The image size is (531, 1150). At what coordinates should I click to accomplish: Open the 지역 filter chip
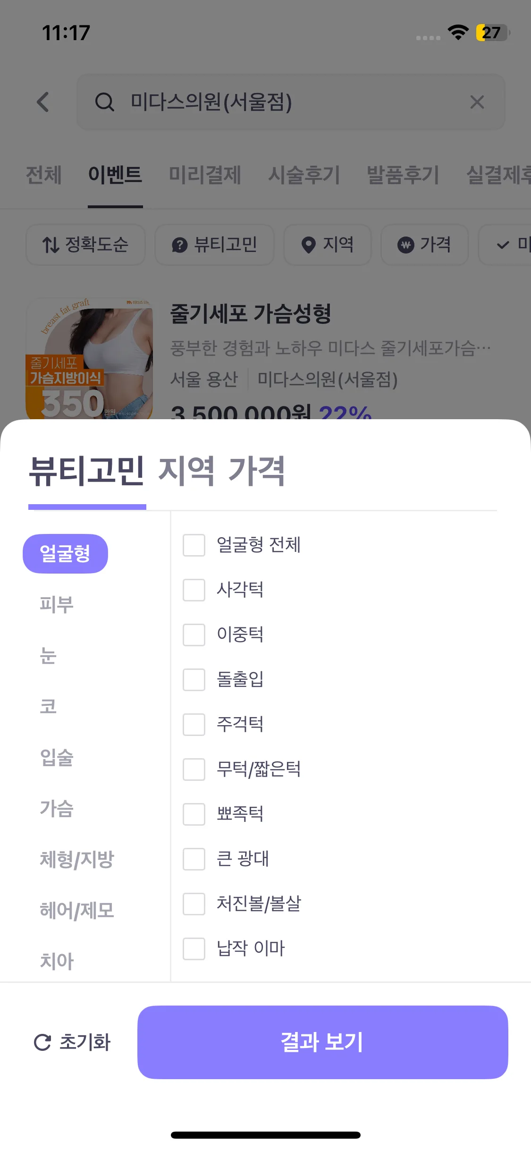[x=328, y=245]
